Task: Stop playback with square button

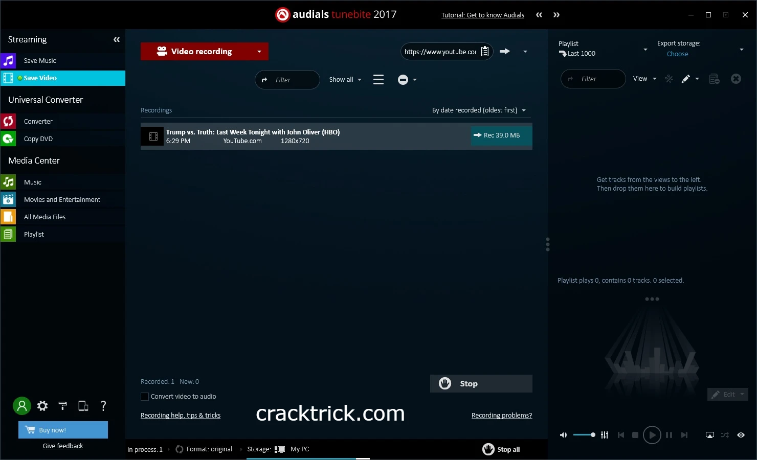Action: coord(635,435)
